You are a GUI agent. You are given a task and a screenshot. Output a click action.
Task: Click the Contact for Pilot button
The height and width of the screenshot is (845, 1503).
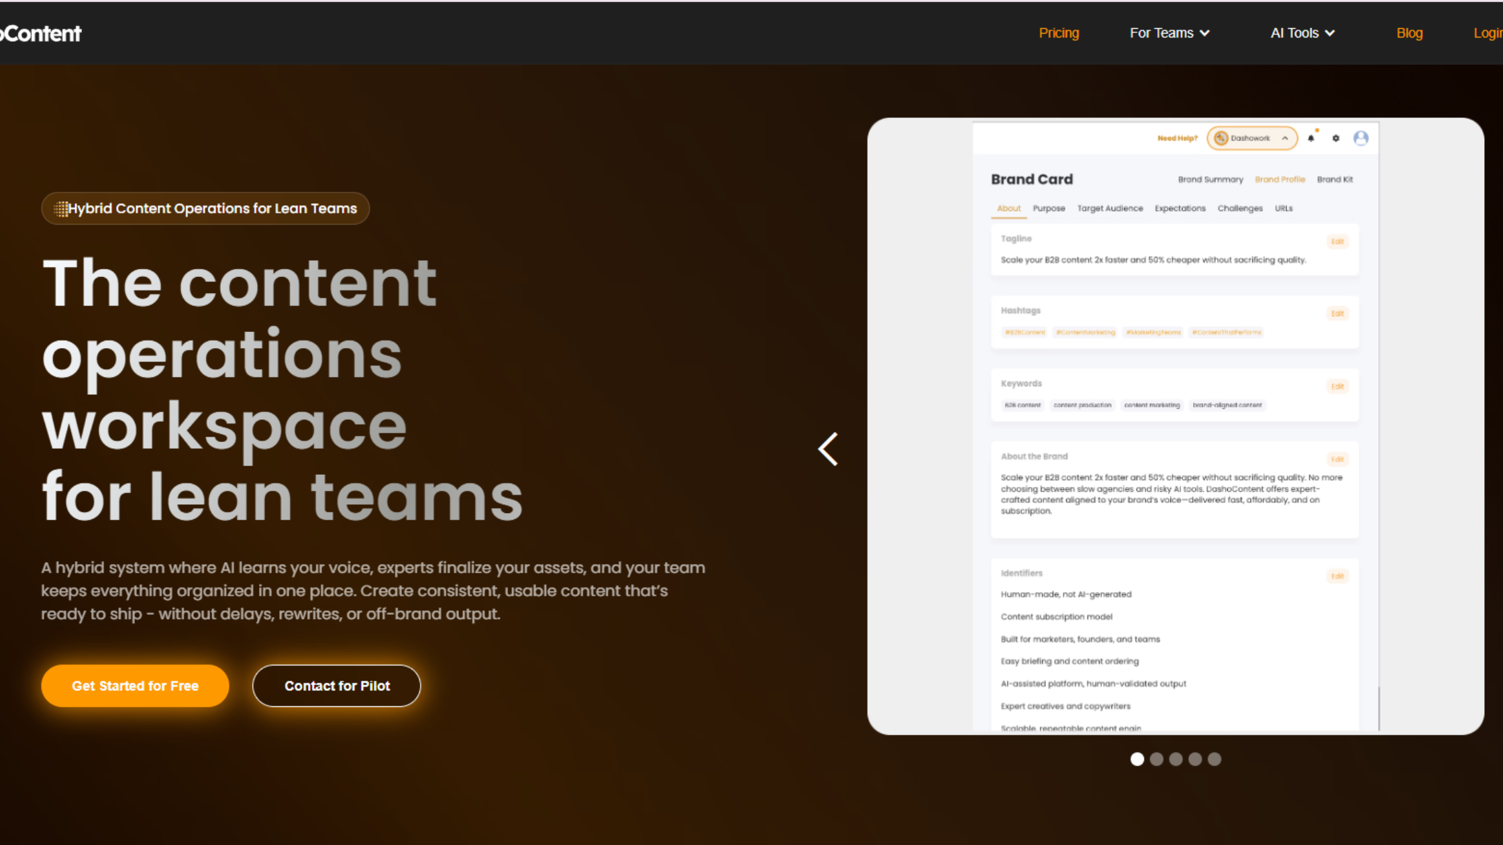[336, 685]
